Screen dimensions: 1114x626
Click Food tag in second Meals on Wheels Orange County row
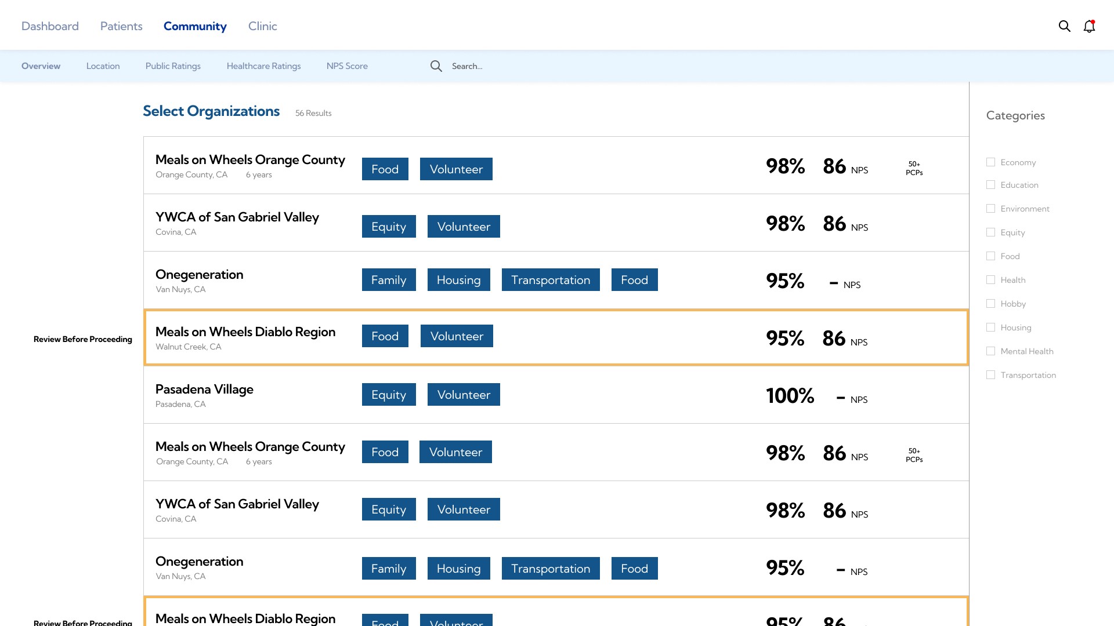point(385,452)
